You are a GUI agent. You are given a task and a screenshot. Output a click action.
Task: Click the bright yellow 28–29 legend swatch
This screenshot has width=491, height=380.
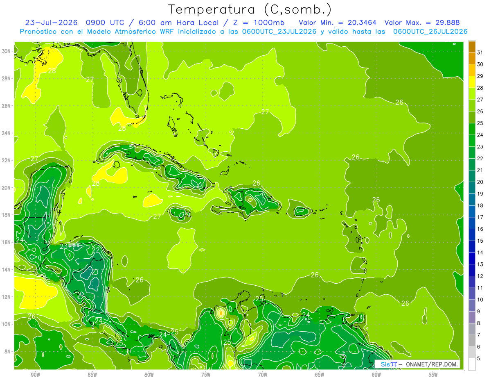472,82
